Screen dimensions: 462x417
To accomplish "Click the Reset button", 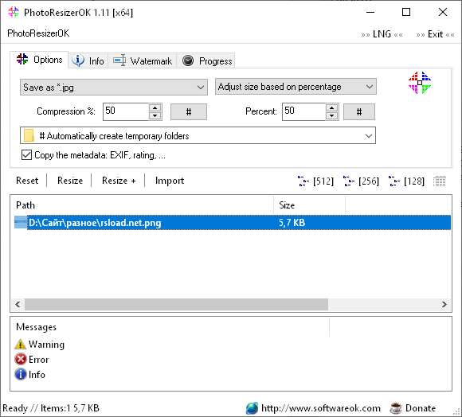I will pos(27,181).
